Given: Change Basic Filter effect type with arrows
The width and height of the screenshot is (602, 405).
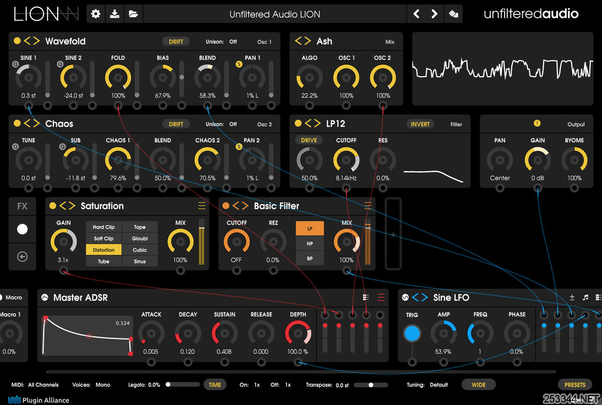Looking at the screenshot, I should [240, 206].
